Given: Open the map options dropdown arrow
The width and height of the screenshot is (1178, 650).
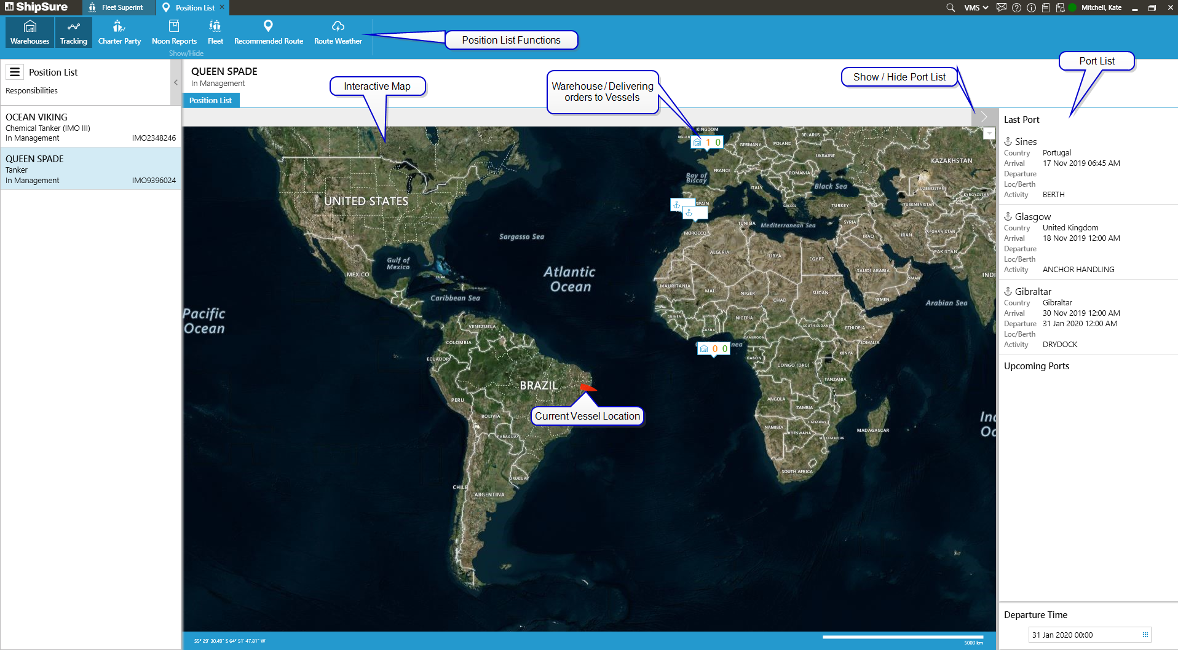Looking at the screenshot, I should (x=989, y=133).
